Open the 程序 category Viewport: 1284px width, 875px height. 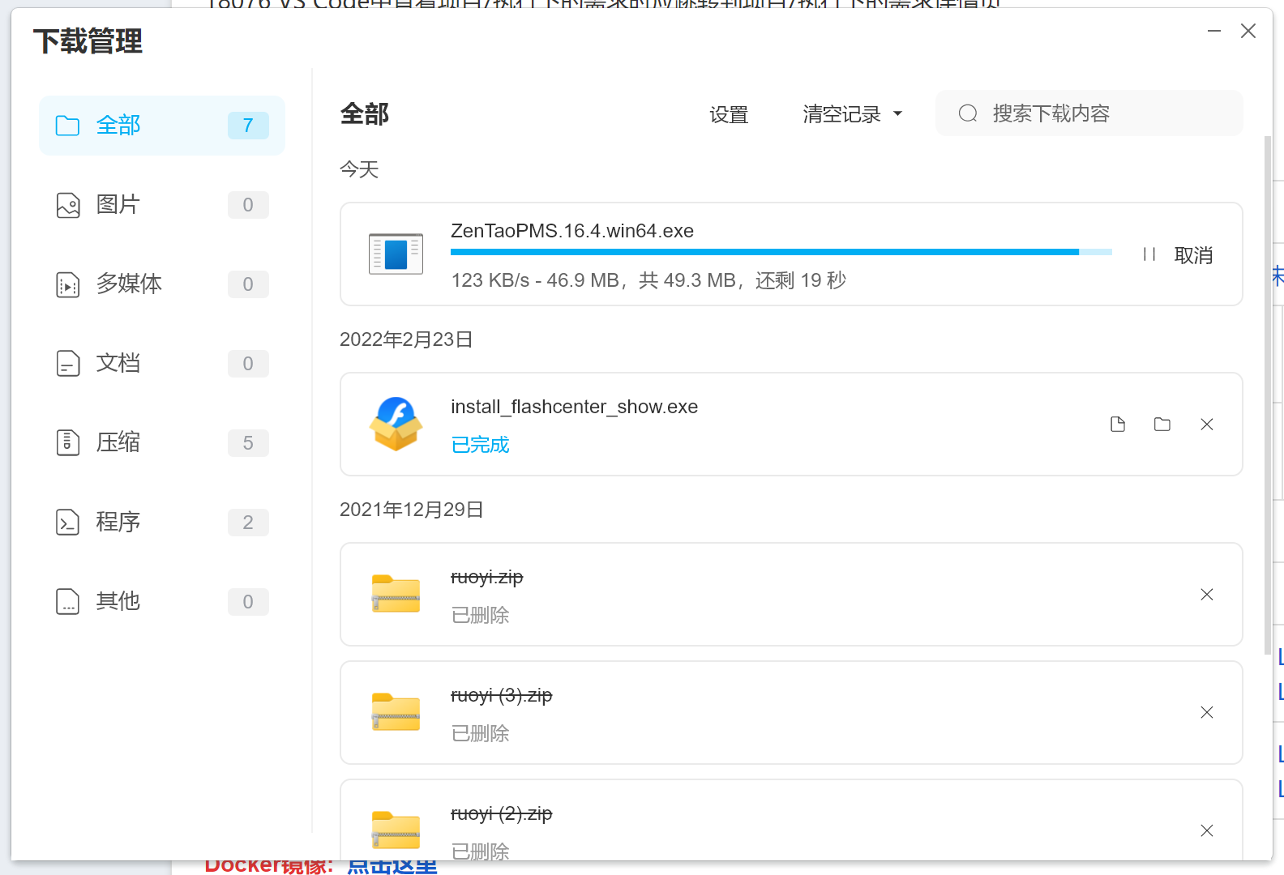(x=162, y=523)
